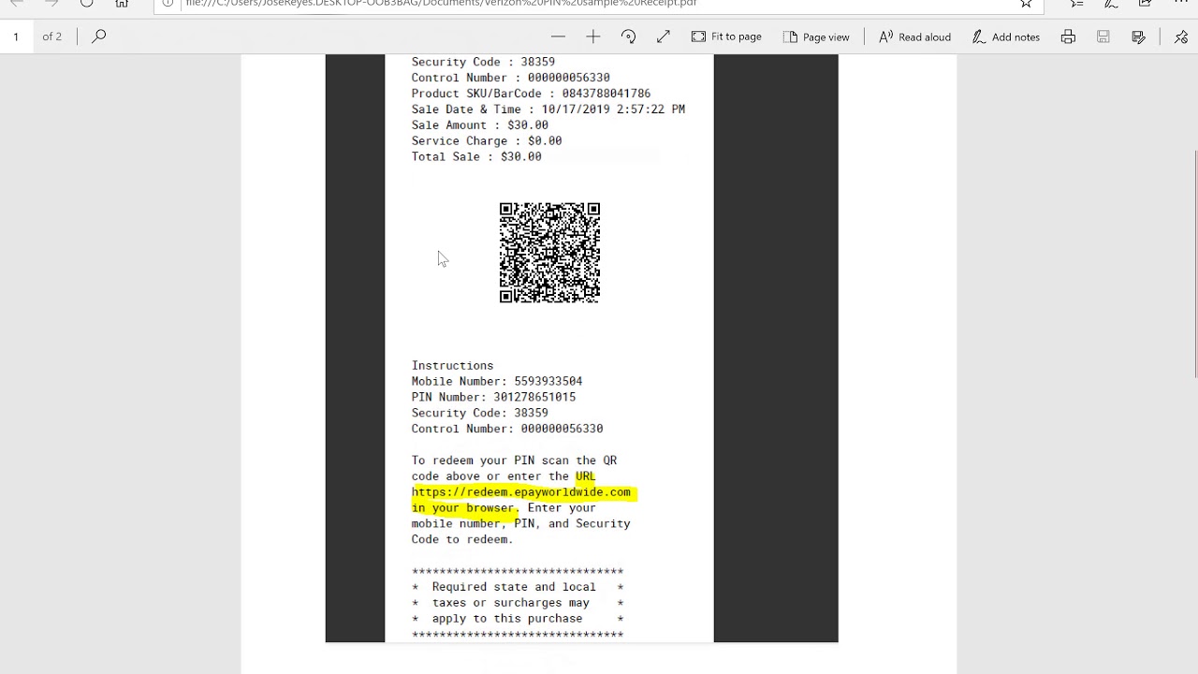Click the 'Instructions' heading
This screenshot has height=674, width=1198.
[x=452, y=366]
